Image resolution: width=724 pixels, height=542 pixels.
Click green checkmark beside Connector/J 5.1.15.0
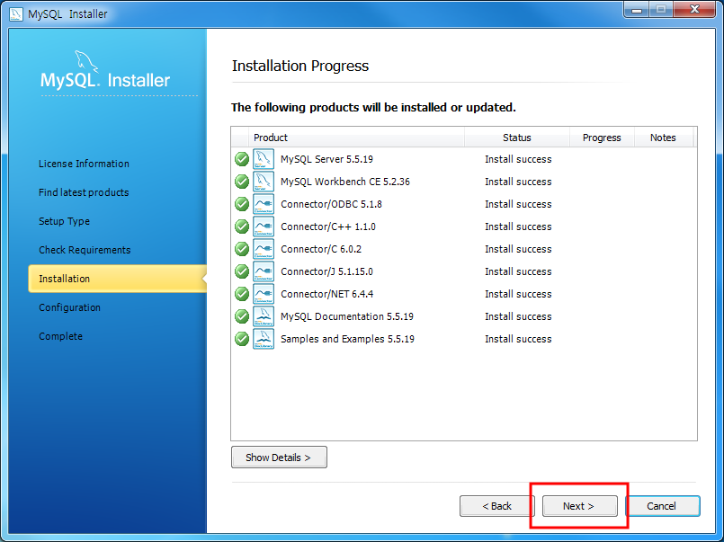[x=242, y=271]
